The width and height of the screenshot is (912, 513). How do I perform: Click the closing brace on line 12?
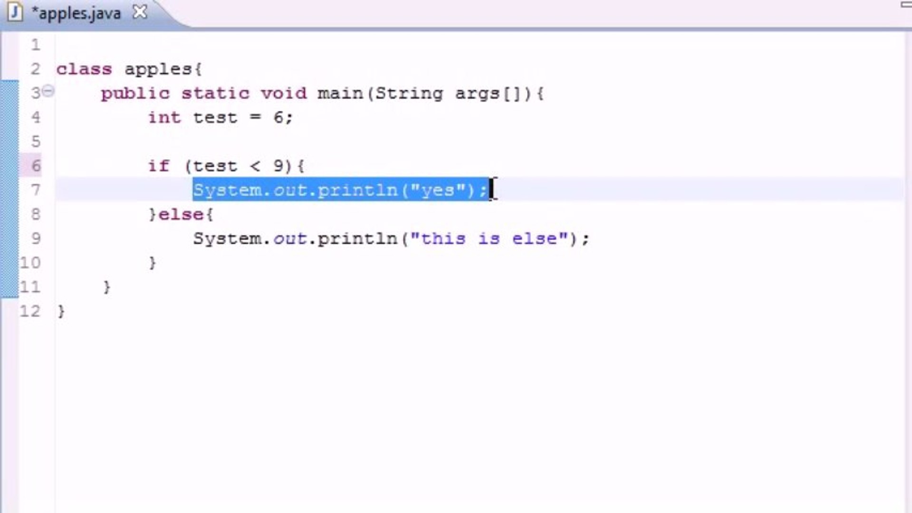pyautogui.click(x=61, y=311)
